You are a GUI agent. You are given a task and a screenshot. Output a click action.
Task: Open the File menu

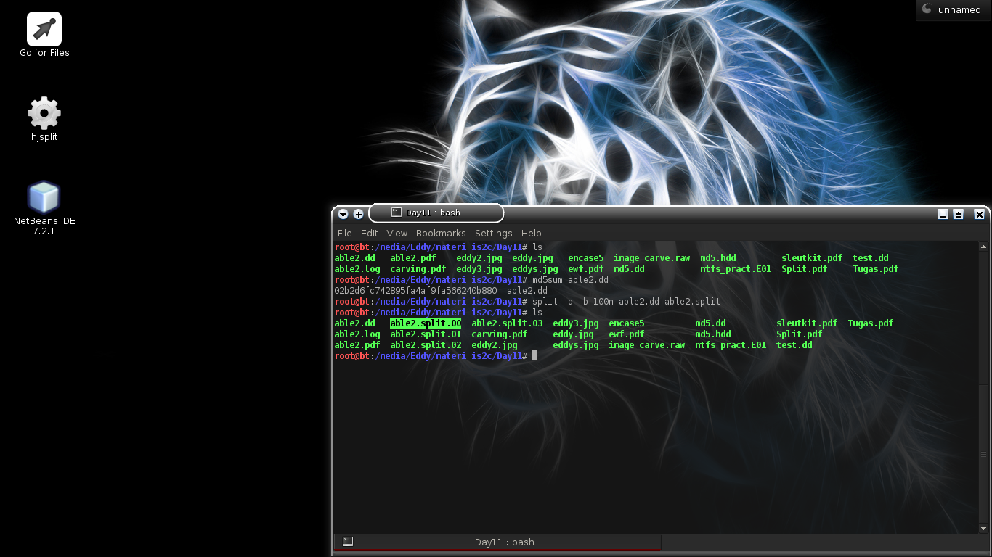click(344, 233)
